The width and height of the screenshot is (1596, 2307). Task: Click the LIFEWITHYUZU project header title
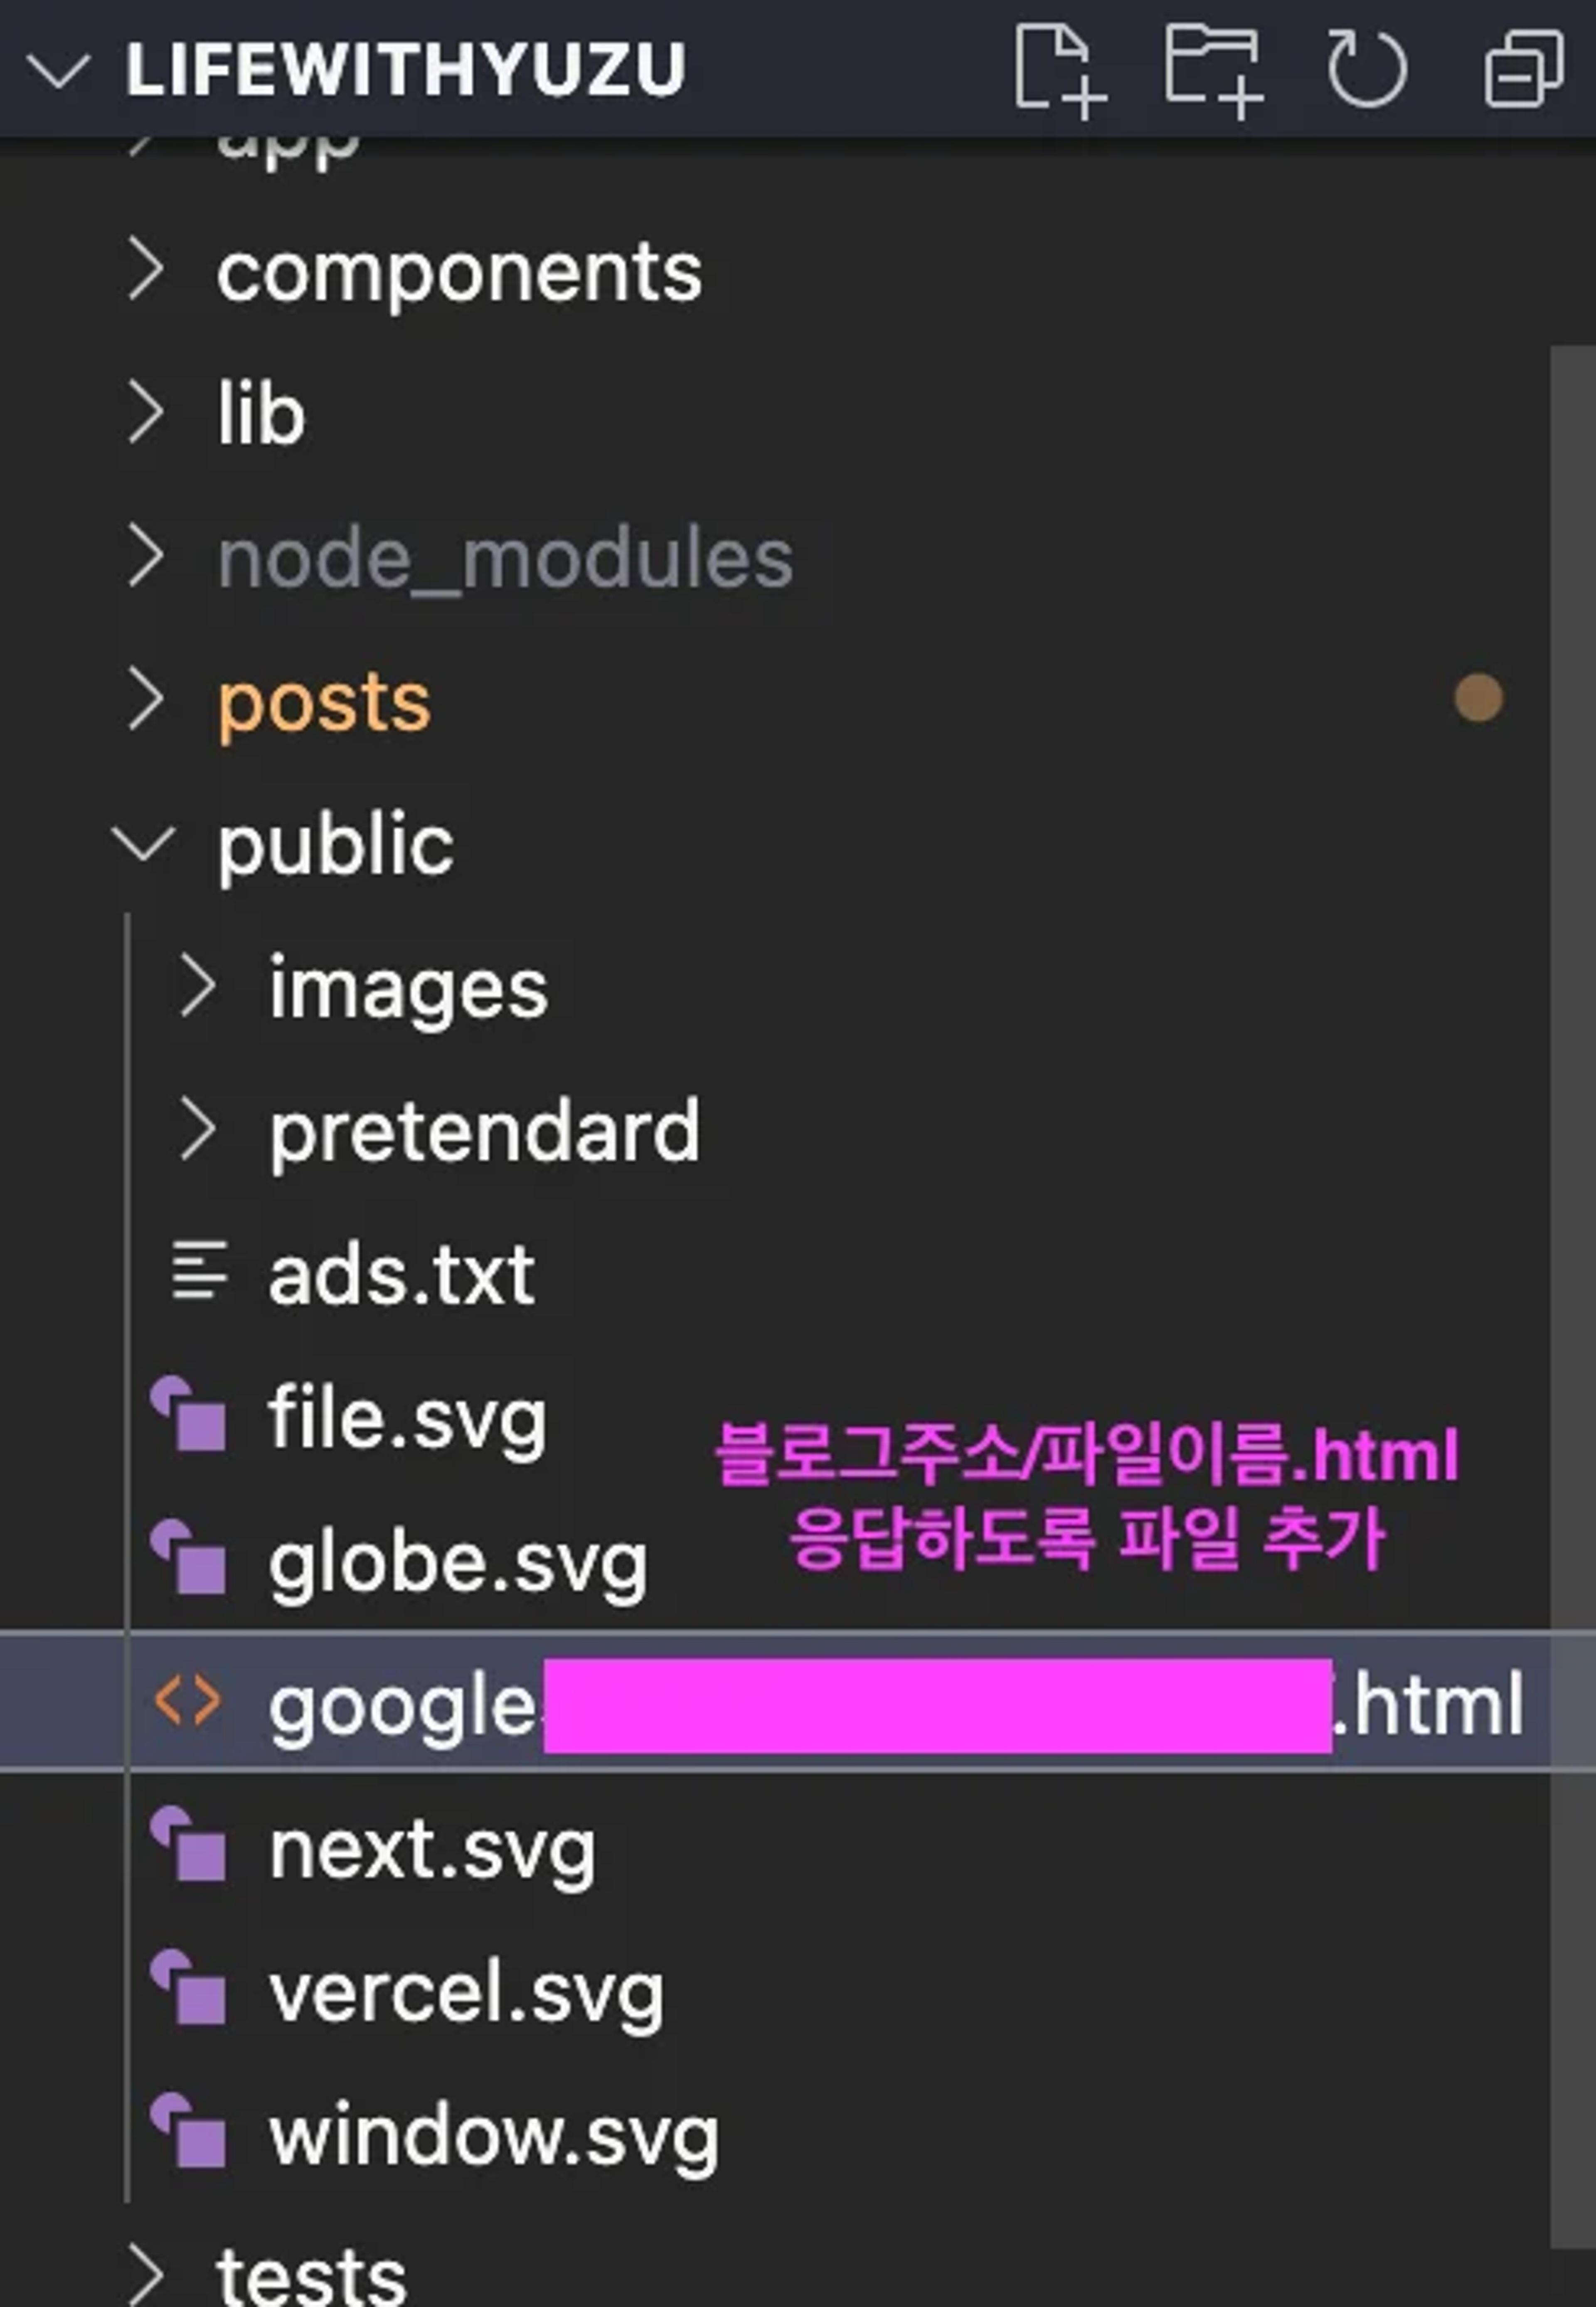(x=406, y=69)
